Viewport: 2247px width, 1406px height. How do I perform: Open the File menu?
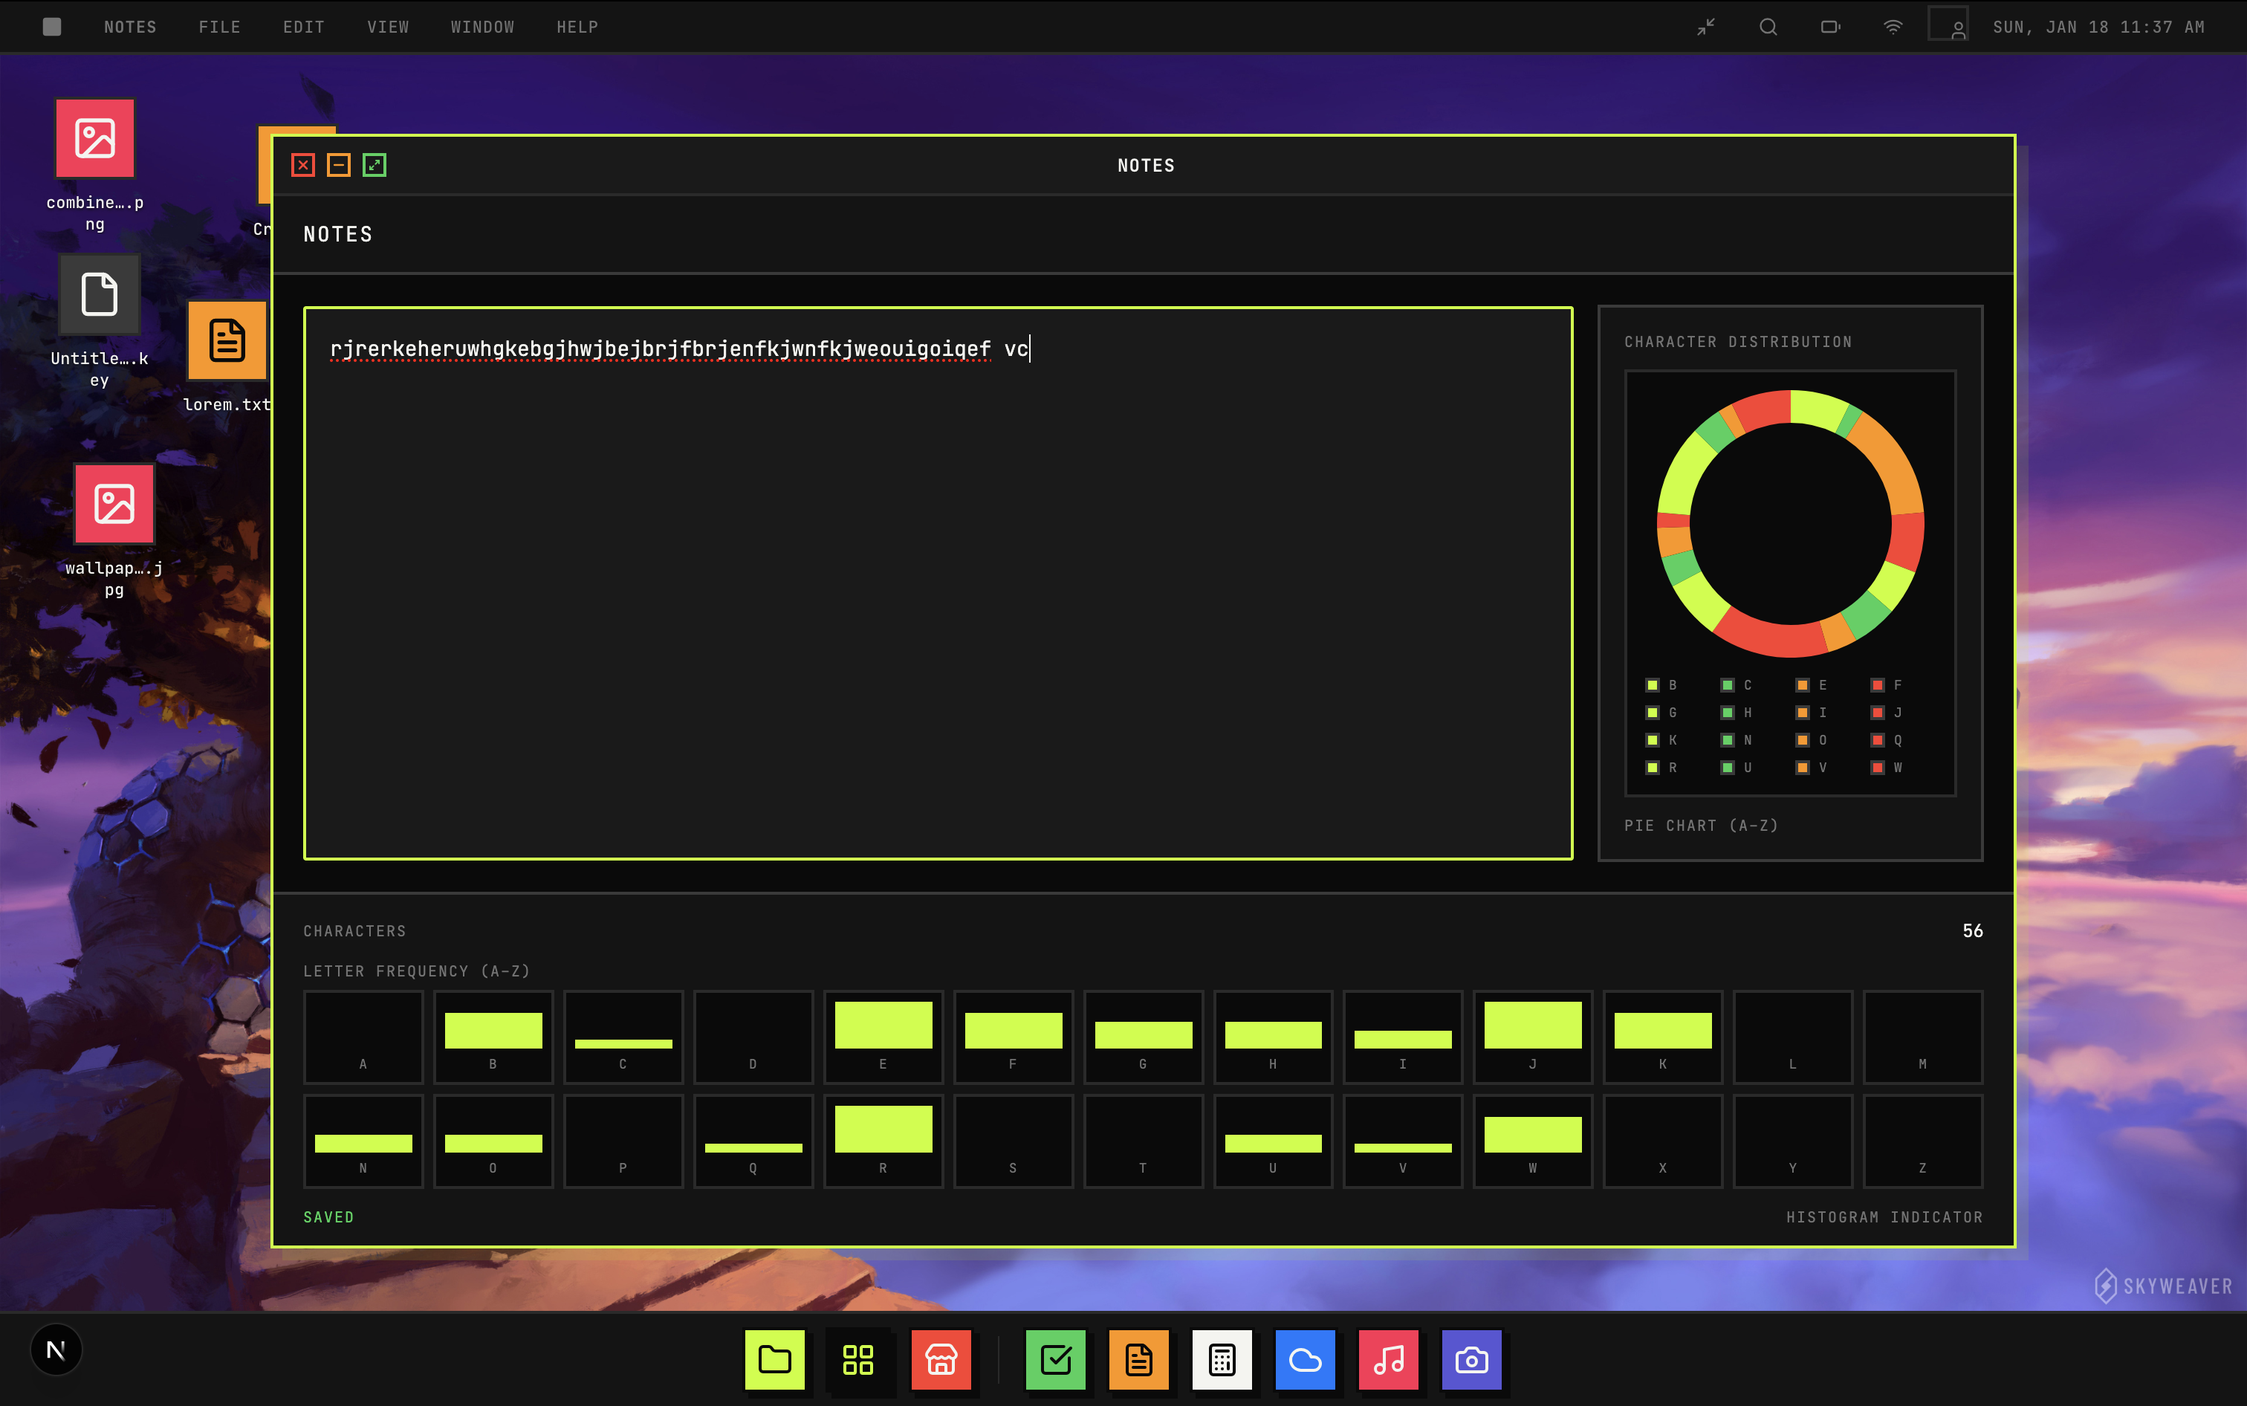(x=219, y=27)
